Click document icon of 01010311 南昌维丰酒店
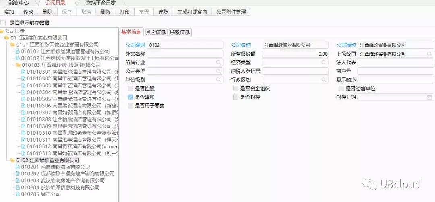This screenshot has height=202, width=435. [x=23, y=140]
